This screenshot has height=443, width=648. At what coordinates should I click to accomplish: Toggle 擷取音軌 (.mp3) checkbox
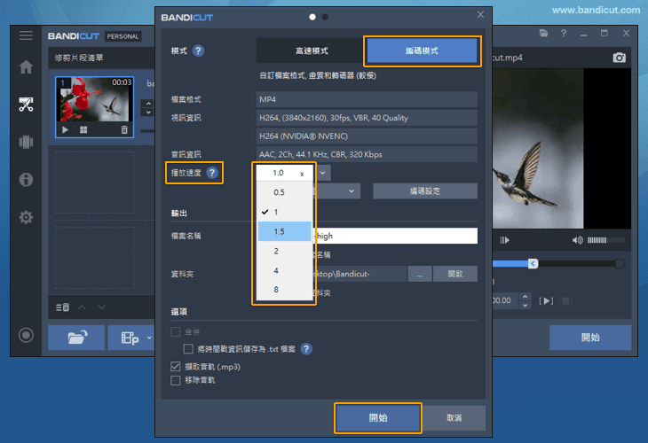click(x=176, y=366)
